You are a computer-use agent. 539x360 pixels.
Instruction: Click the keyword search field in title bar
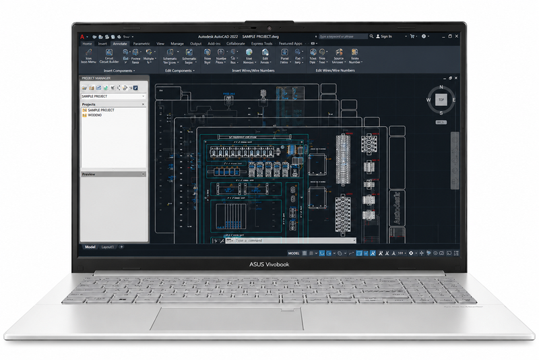tap(343, 36)
